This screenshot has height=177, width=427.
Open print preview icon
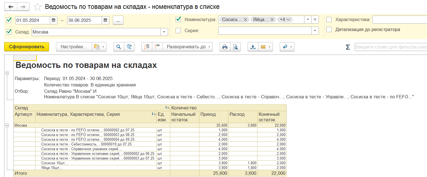(x=235, y=47)
